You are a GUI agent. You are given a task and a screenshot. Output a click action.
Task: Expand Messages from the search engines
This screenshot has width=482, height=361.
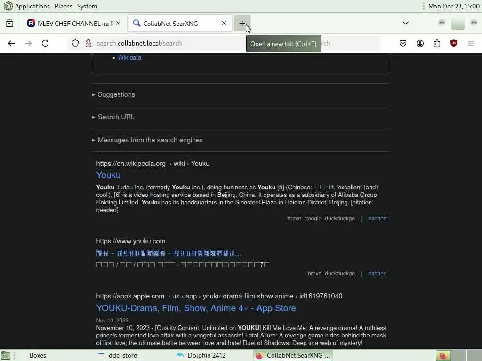click(150, 140)
